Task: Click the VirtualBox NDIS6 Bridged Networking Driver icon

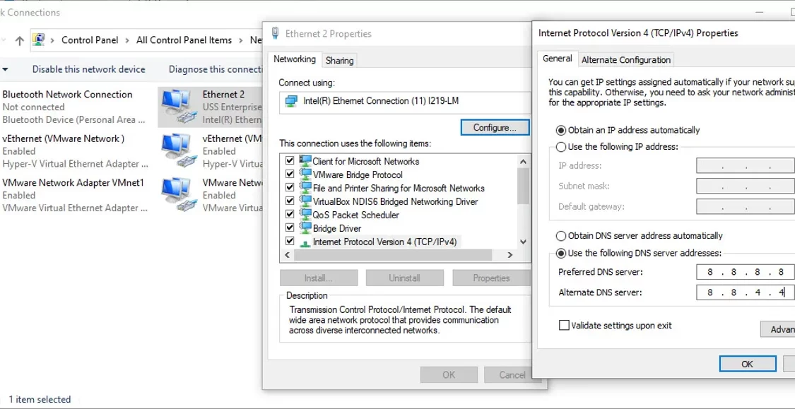Action: [305, 201]
